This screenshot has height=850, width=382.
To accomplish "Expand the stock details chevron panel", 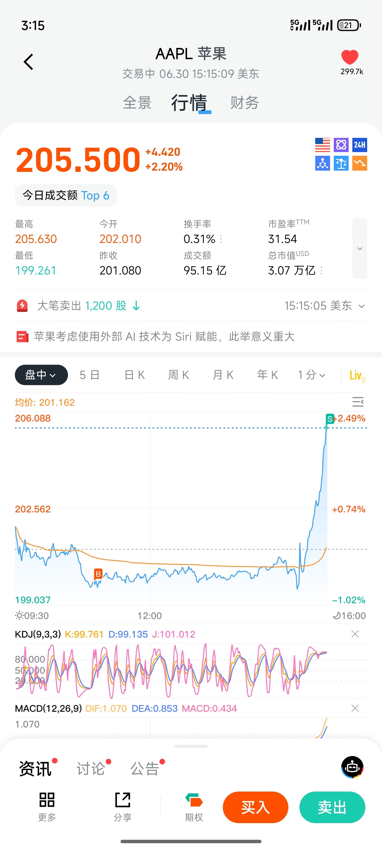I will [x=359, y=248].
